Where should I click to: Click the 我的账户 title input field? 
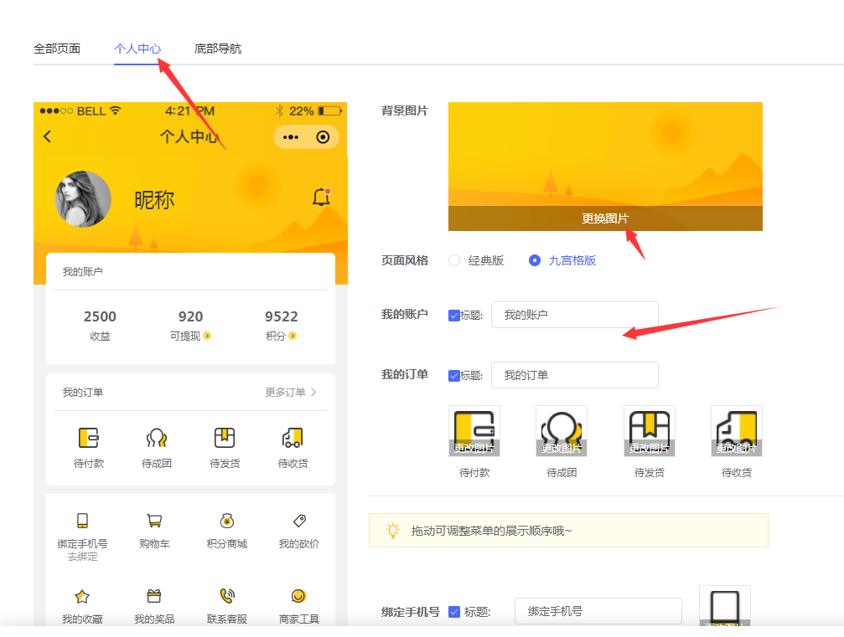pyautogui.click(x=574, y=315)
